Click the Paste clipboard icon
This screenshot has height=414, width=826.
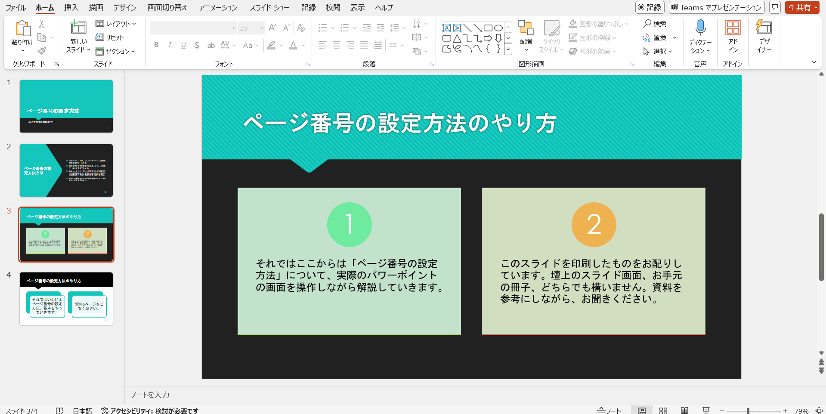(x=23, y=28)
